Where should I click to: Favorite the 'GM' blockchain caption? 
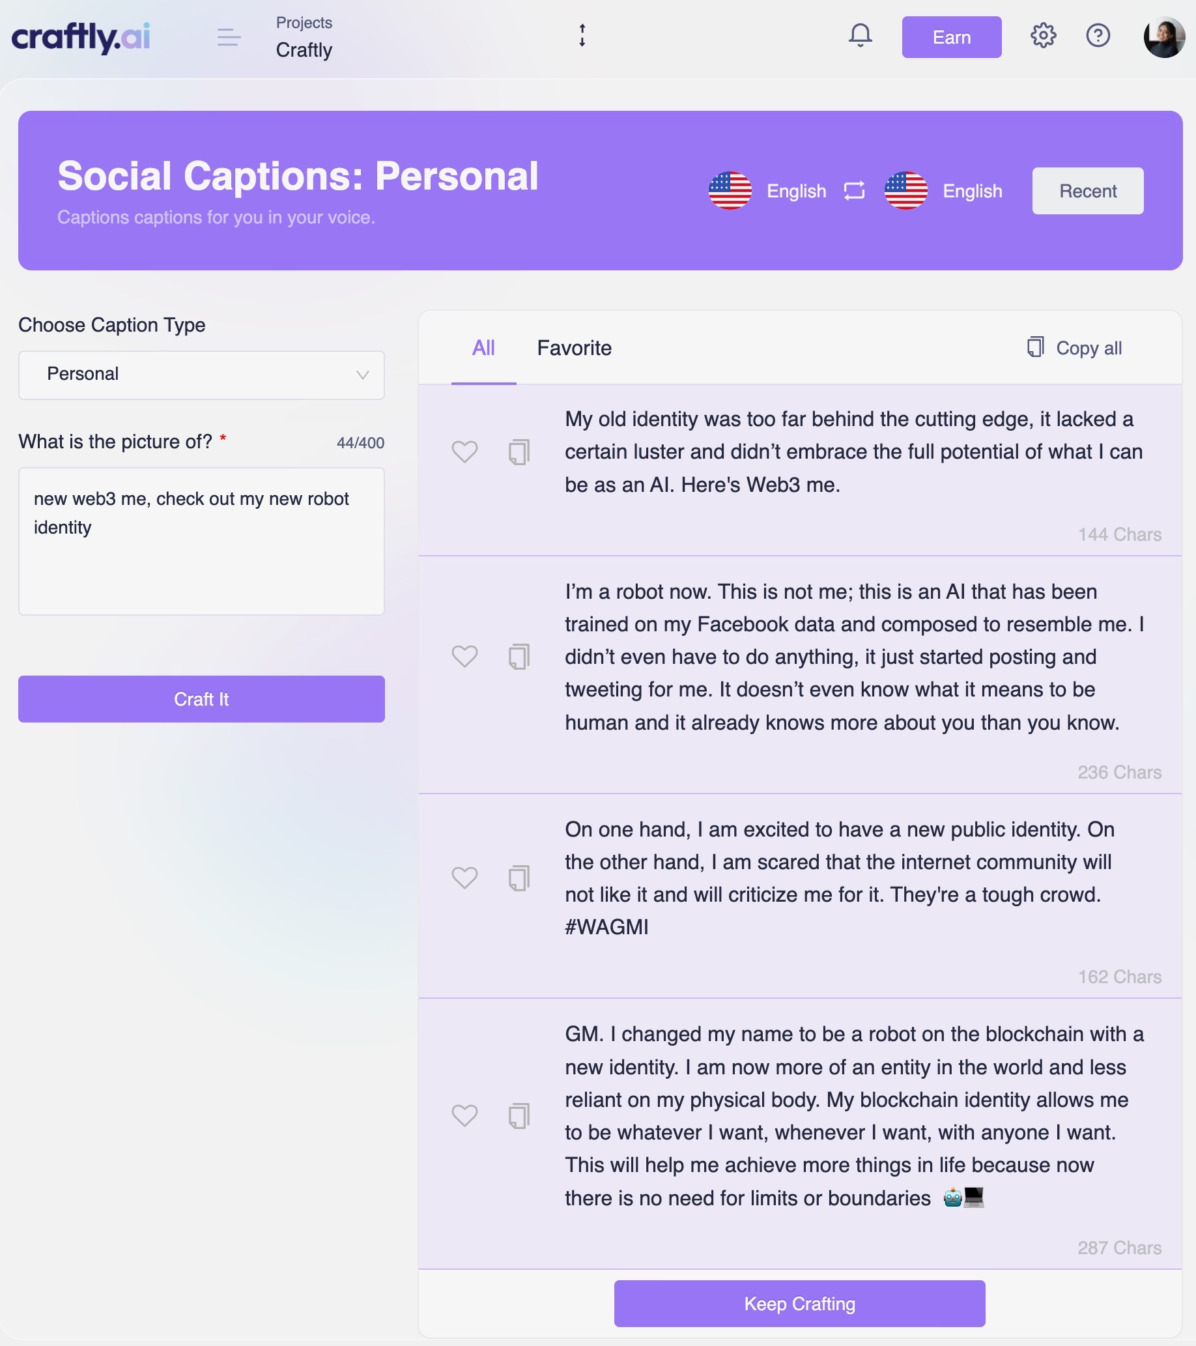466,1115
